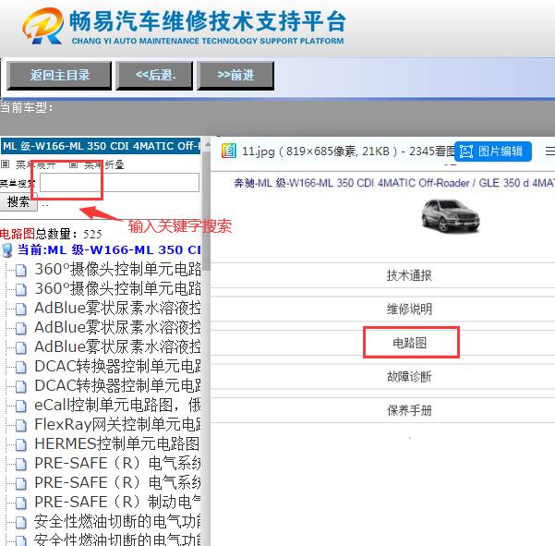
Task: Open the 故障诊断 section
Action: click(409, 376)
